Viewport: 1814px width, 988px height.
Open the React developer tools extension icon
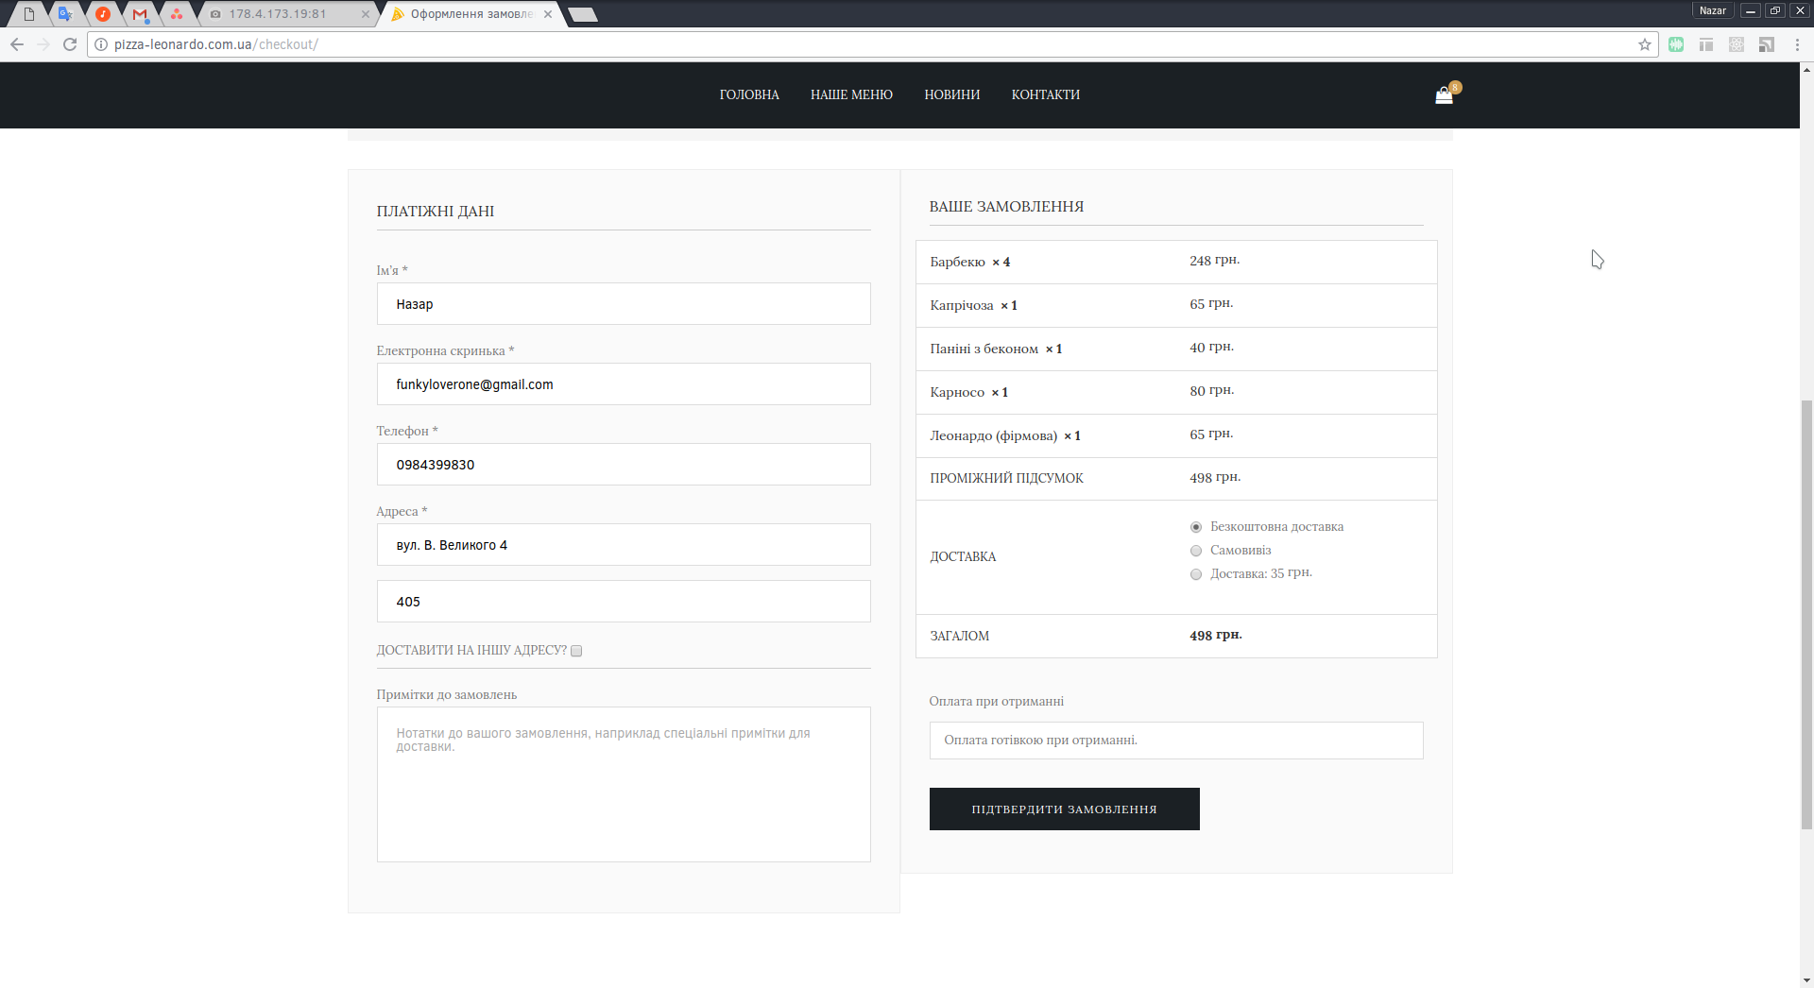pyautogui.click(x=1737, y=44)
